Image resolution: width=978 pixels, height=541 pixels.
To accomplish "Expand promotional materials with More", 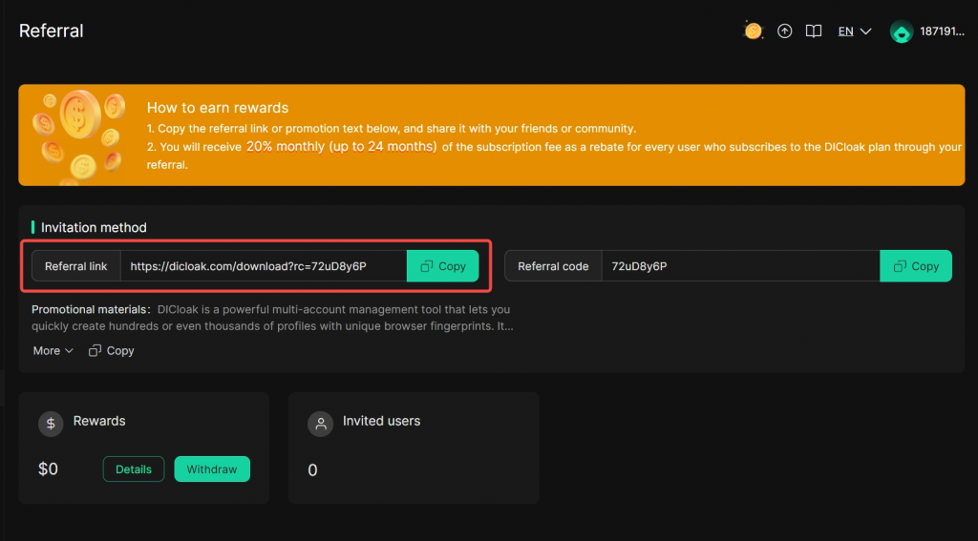I will [x=53, y=351].
